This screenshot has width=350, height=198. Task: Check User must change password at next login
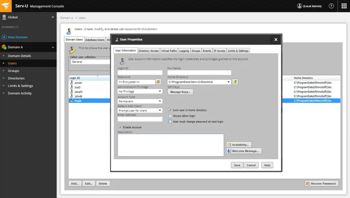click(170, 122)
